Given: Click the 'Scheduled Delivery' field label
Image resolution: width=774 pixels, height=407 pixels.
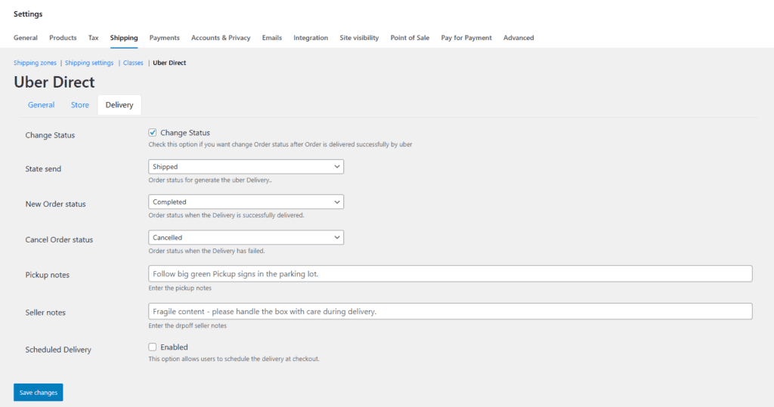Looking at the screenshot, I should click(x=58, y=350).
